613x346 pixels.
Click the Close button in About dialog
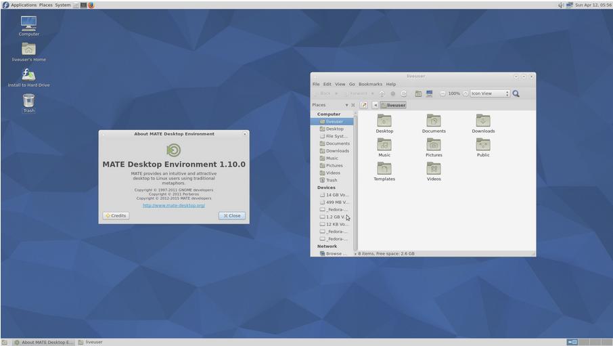tap(232, 216)
